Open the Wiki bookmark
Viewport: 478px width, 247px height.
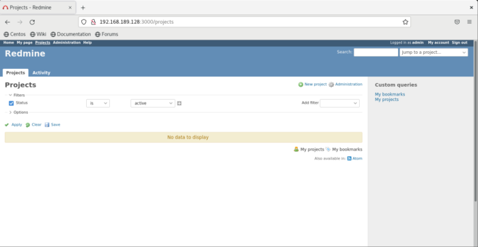[38, 34]
